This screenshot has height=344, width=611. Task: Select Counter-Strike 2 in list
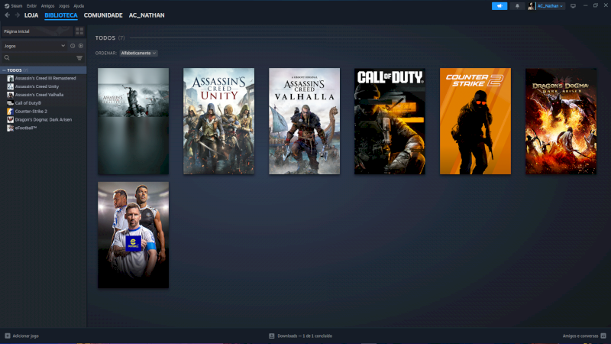pos(31,111)
